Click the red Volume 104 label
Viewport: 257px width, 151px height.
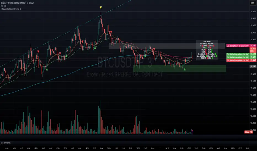tap(249, 132)
